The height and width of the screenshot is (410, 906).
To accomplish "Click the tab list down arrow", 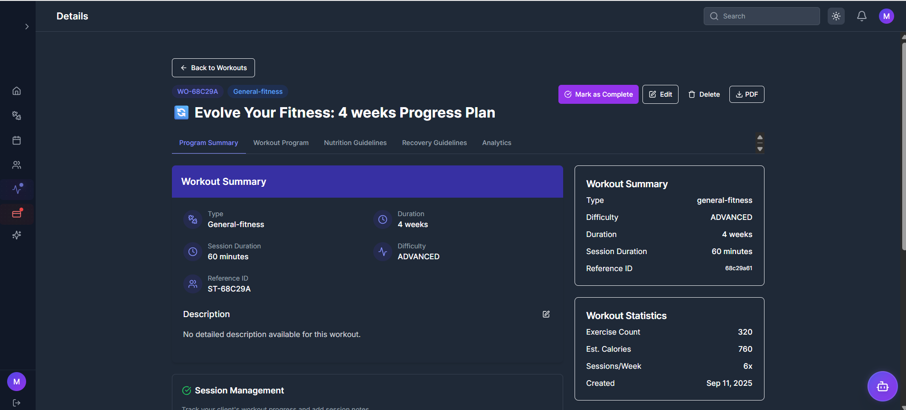I will (760, 149).
